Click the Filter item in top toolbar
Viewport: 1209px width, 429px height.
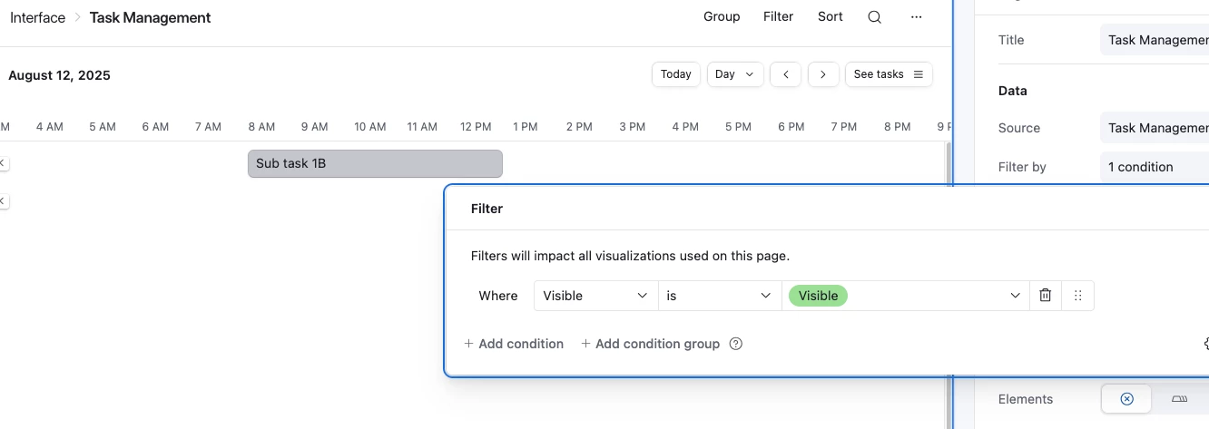[x=778, y=16]
